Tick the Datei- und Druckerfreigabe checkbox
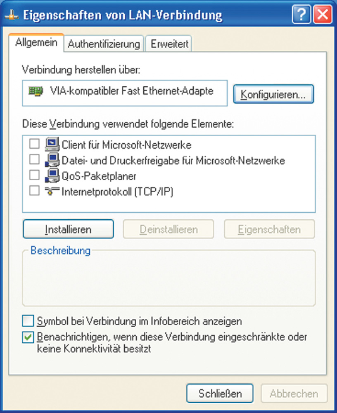The width and height of the screenshot is (337, 413). coord(35,159)
